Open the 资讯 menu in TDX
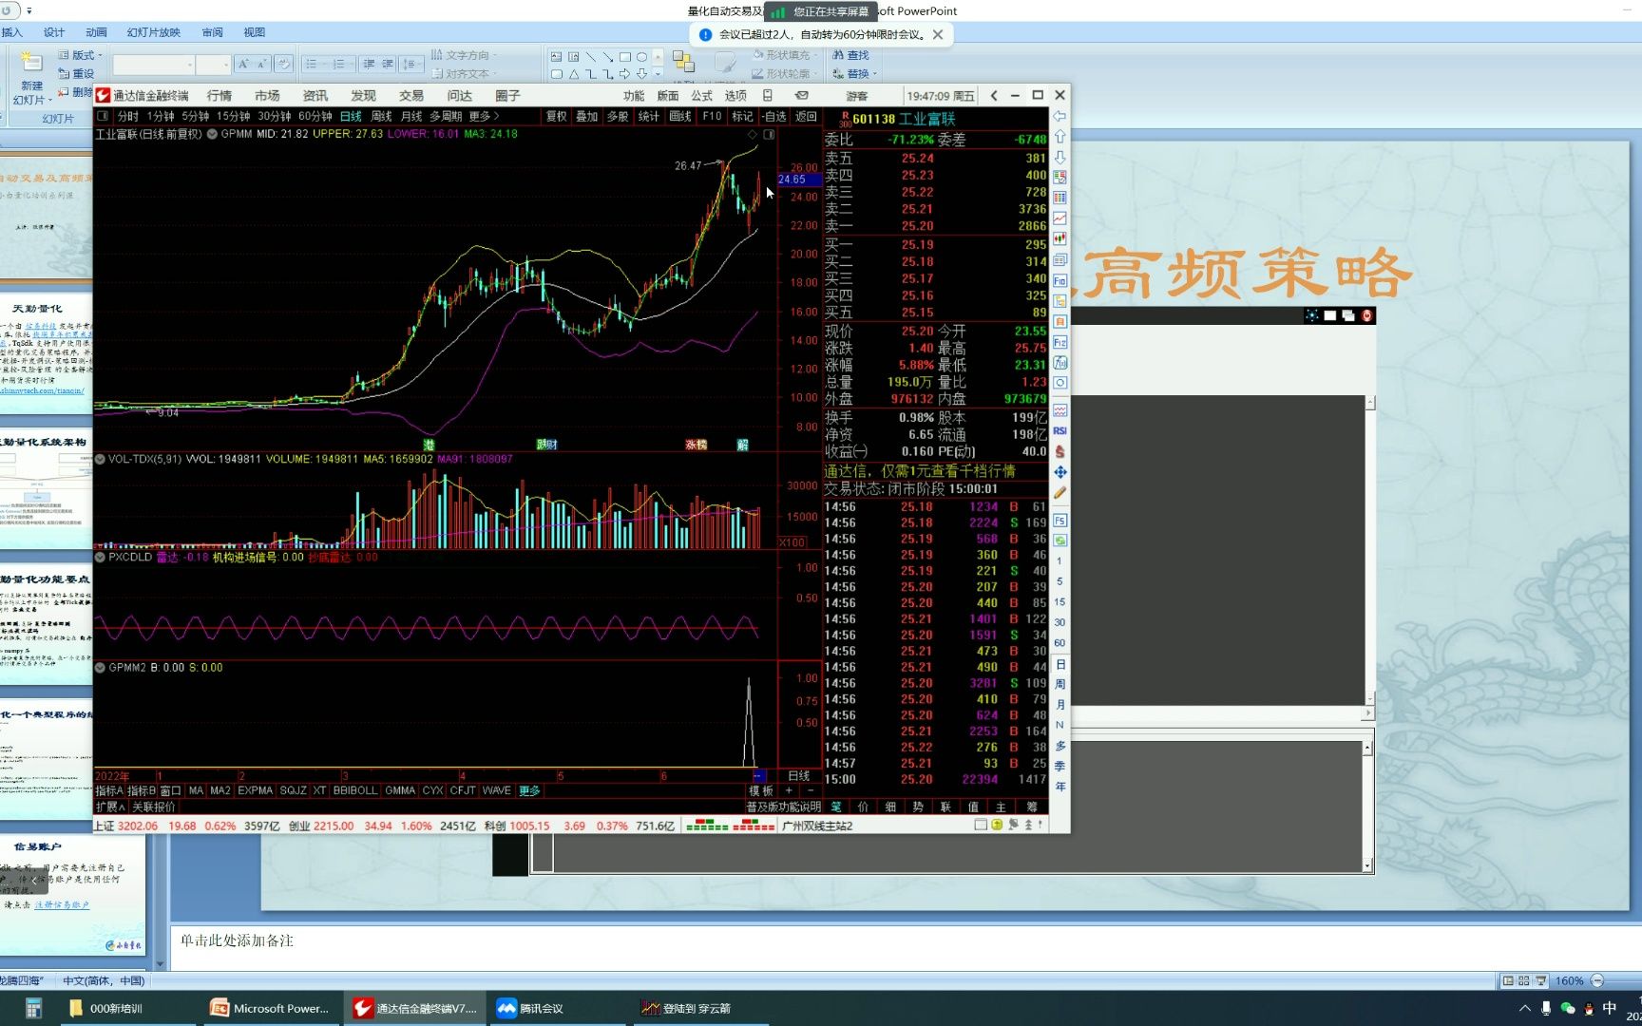1642x1026 pixels. click(315, 96)
